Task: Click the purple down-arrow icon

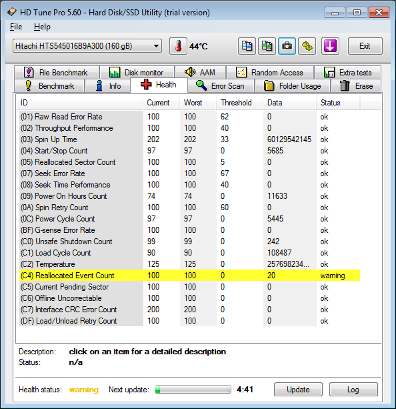Action: point(330,46)
